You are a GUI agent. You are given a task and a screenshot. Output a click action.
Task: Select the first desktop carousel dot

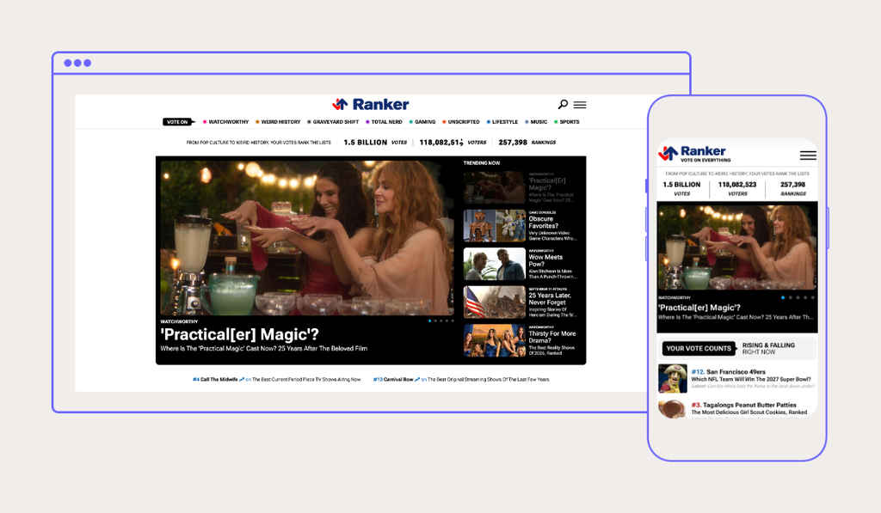tap(430, 321)
